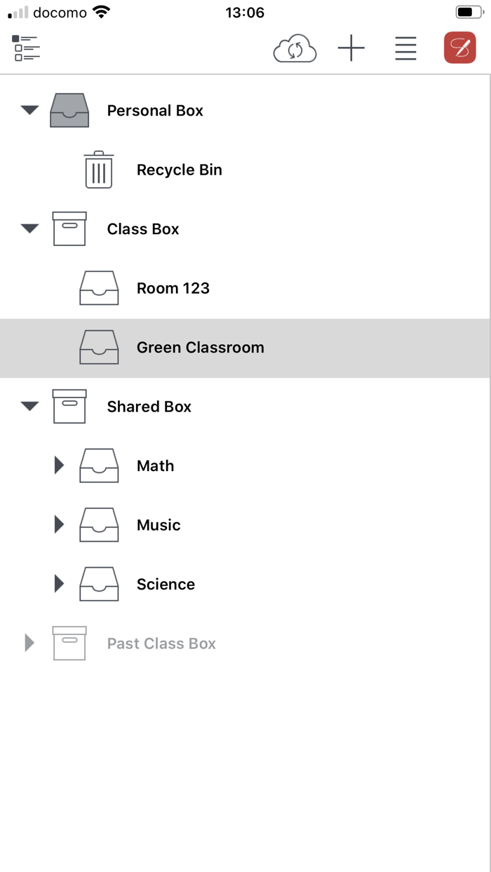Open Room 123
The width and height of the screenshot is (491, 872).
[x=173, y=288]
